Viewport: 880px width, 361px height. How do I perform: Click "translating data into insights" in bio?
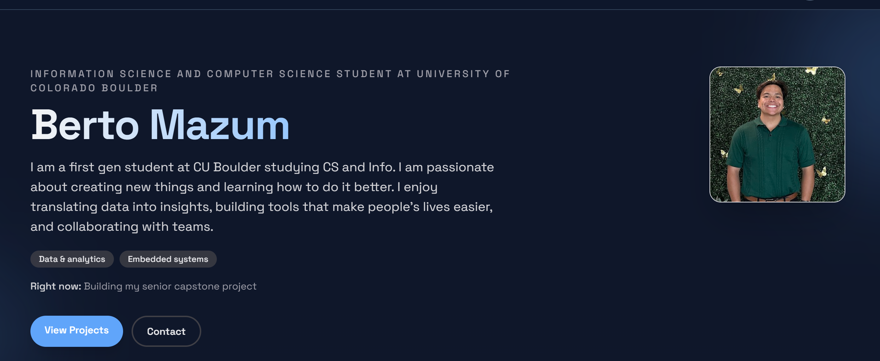click(x=121, y=207)
